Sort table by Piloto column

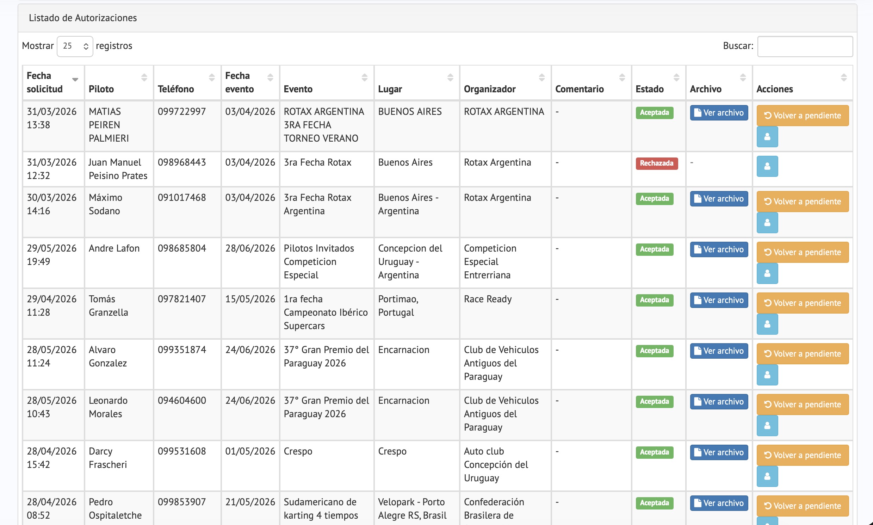coord(119,82)
